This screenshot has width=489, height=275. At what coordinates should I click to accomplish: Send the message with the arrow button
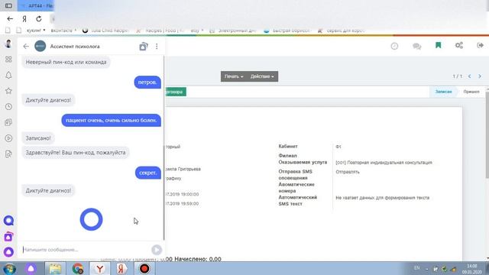157,250
